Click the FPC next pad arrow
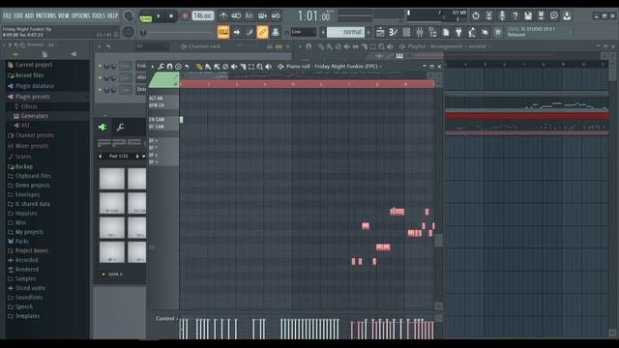 (137, 157)
